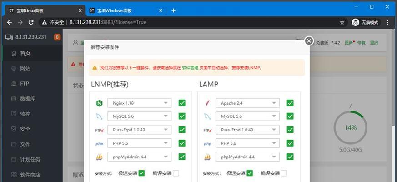Select the 宝塔Linux面板 browser tab
Viewport: 397px width, 182px height.
[x=45, y=10]
